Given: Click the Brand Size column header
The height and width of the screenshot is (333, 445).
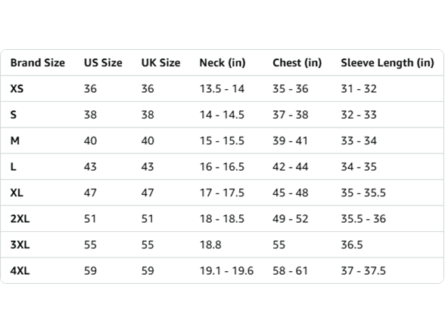Looking at the screenshot, I should pos(38,63).
